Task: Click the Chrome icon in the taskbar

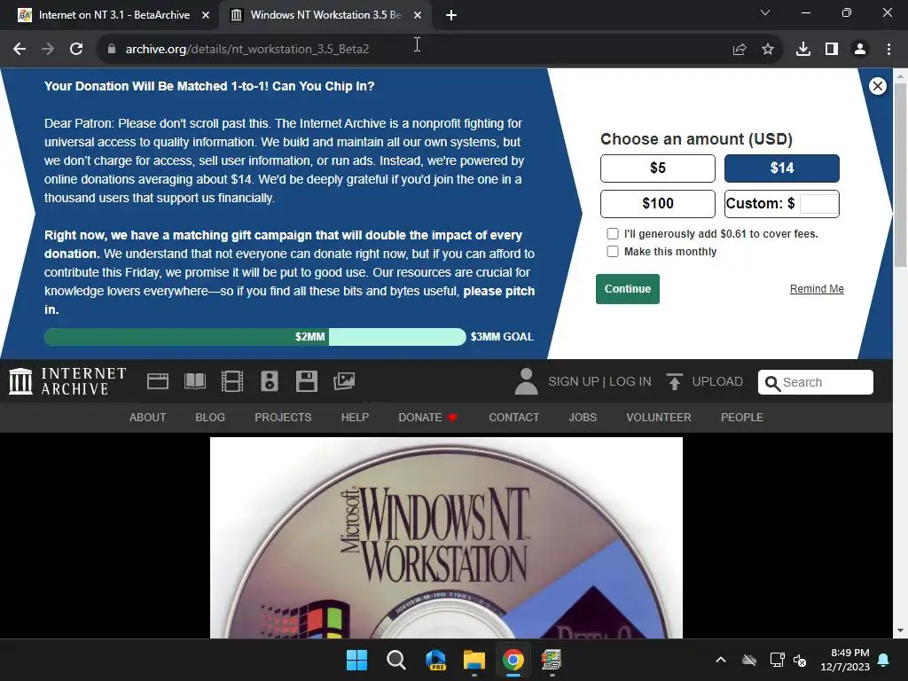Action: 513,660
